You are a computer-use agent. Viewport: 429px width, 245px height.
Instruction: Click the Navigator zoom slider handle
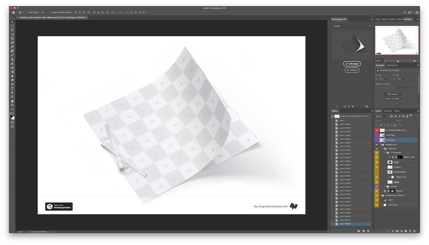coord(398,61)
